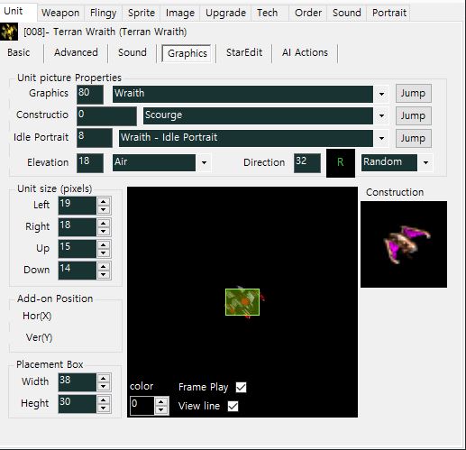Click the Placement Width field 38
Screen dimensions: 466x450
tap(78, 382)
